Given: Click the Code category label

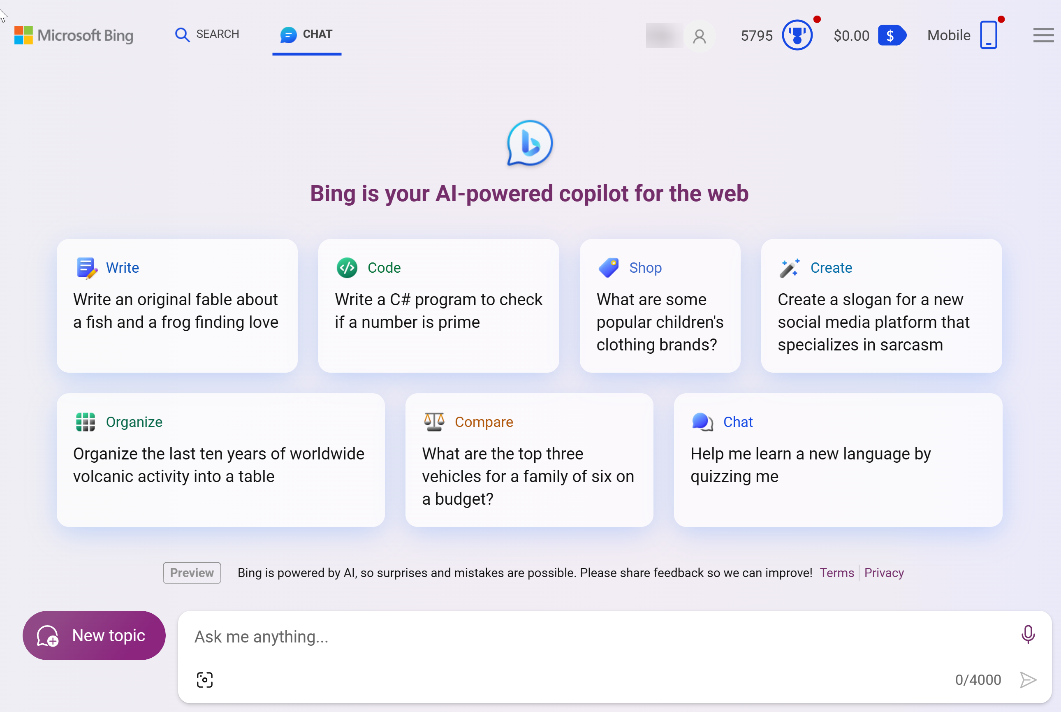Looking at the screenshot, I should point(384,268).
